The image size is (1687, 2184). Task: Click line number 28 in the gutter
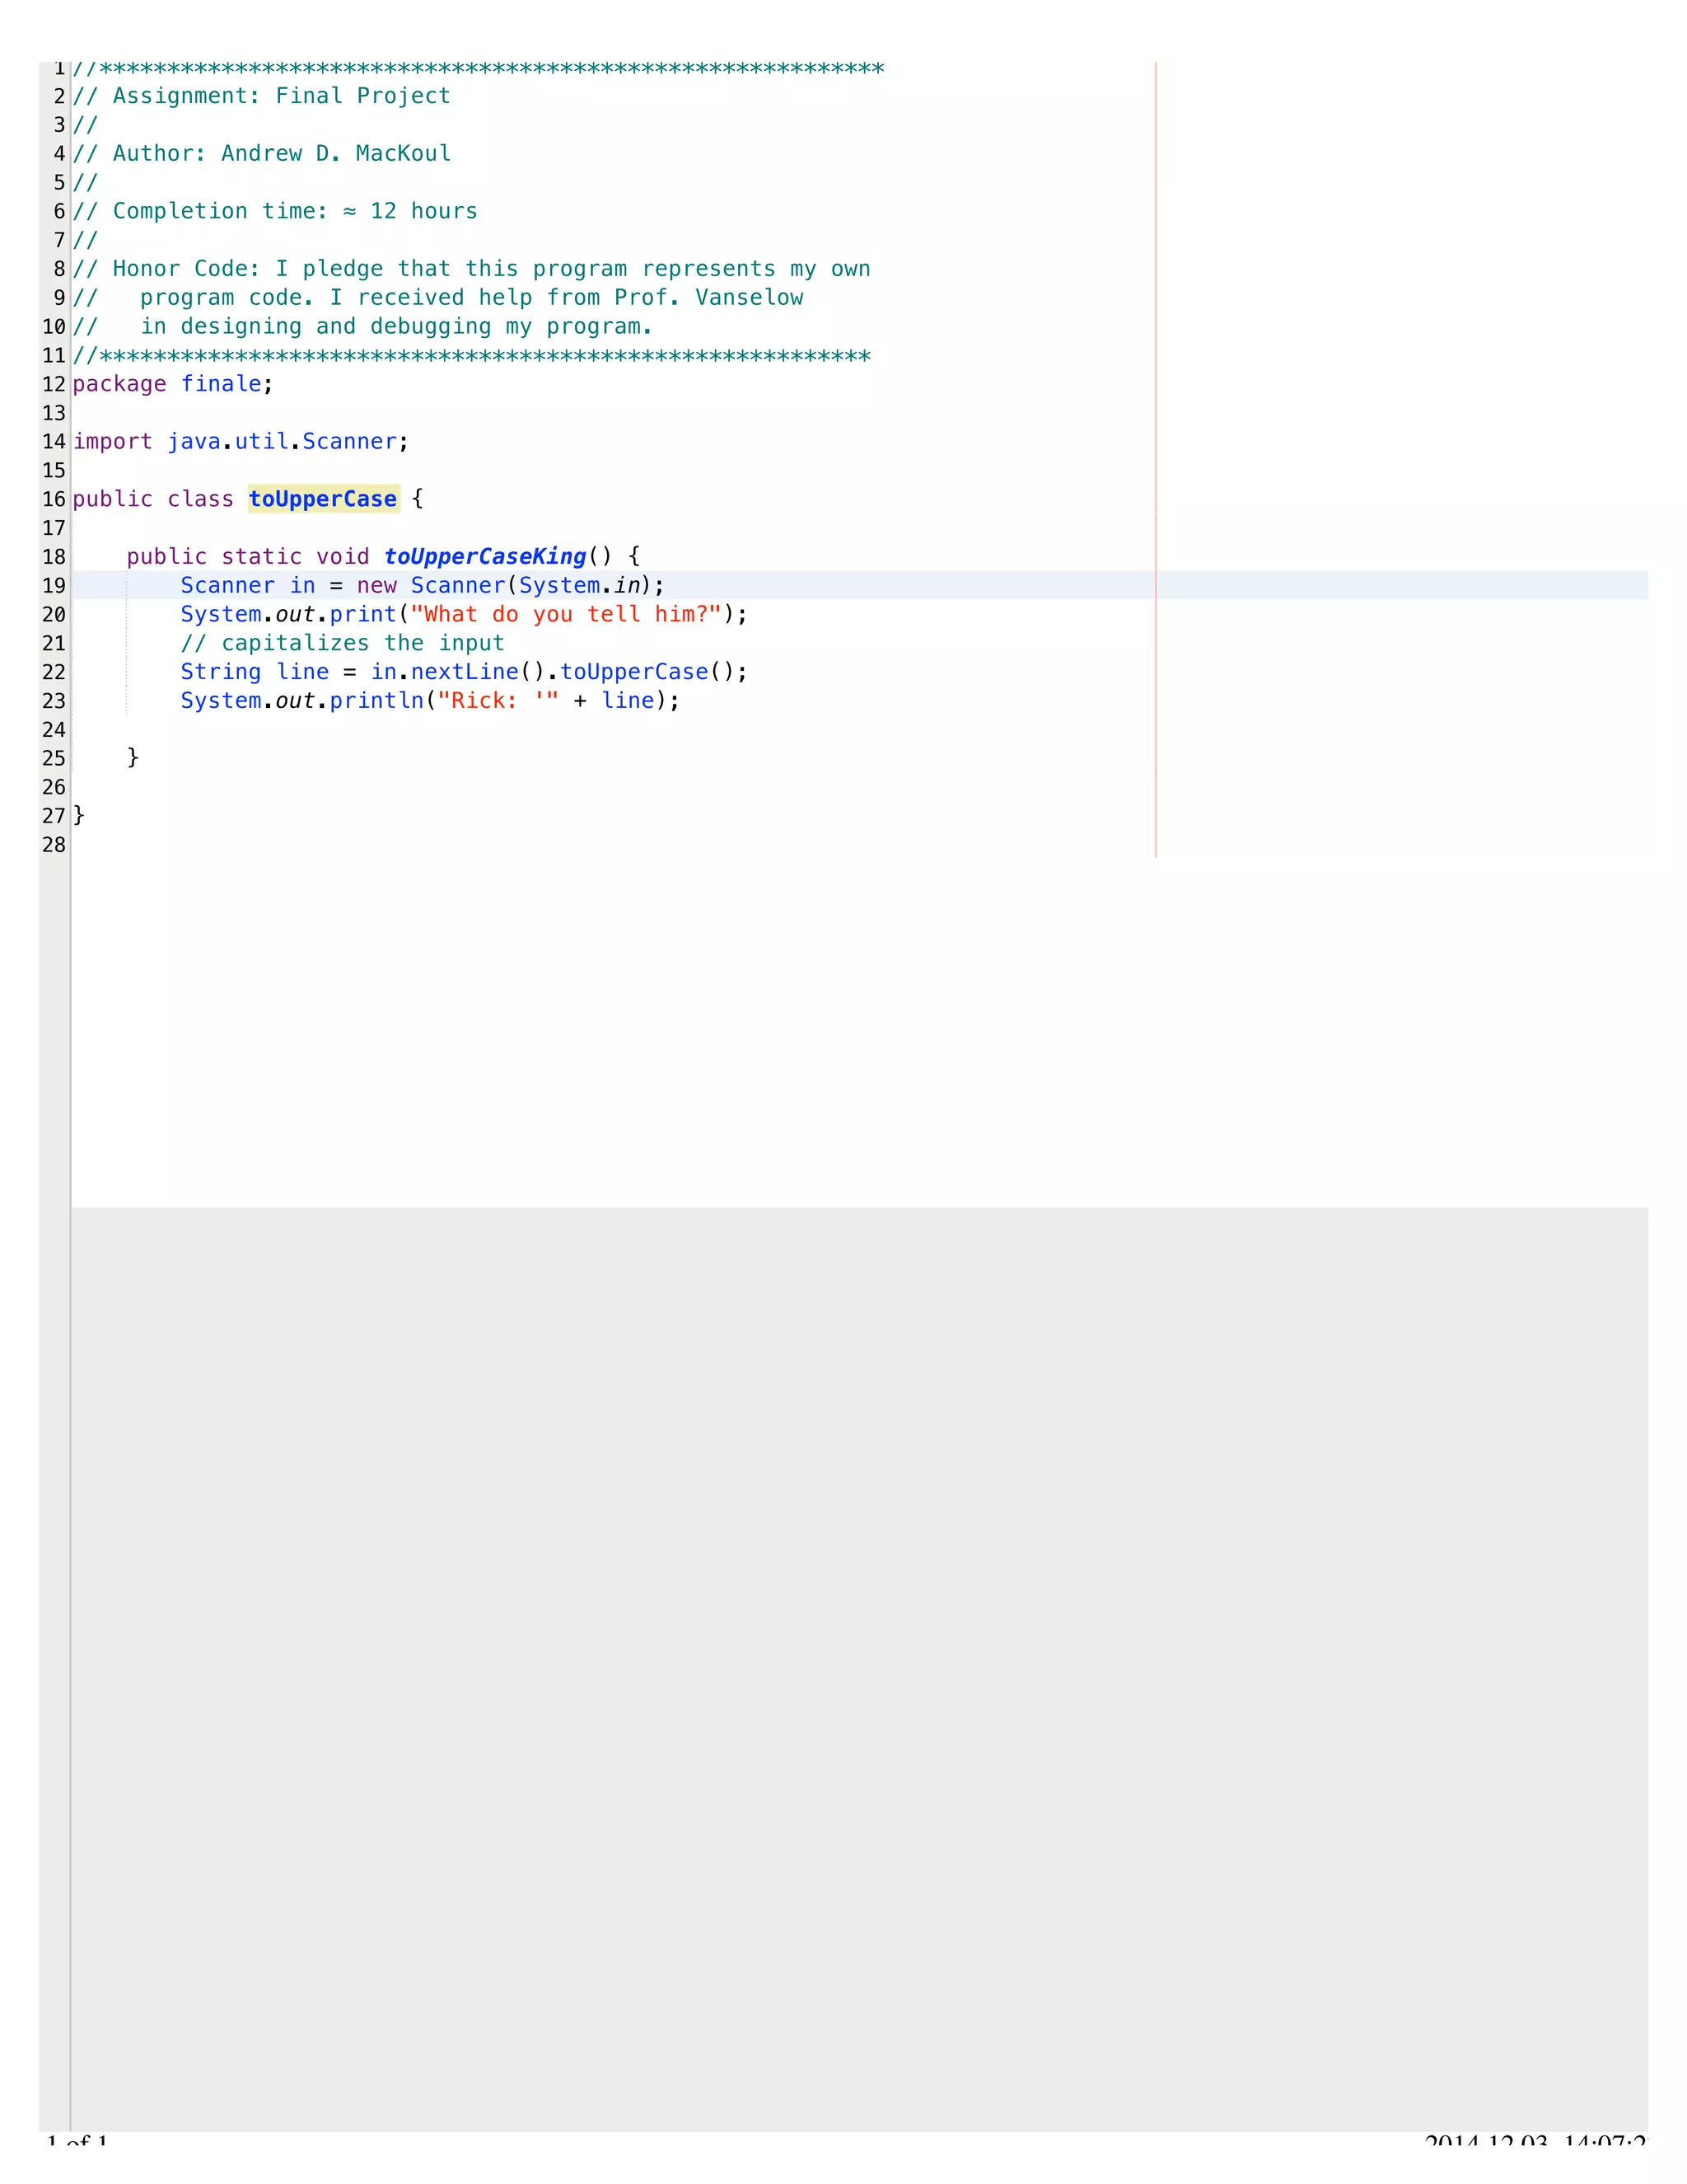[54, 845]
